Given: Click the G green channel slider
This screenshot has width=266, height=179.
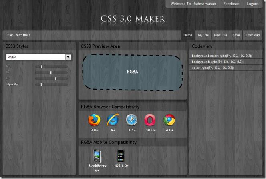Looking at the screenshot, I should pyautogui.click(x=51, y=72).
